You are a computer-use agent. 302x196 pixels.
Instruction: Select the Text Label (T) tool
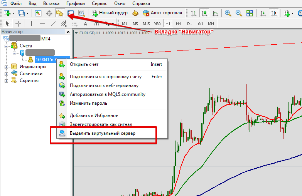click(96, 23)
